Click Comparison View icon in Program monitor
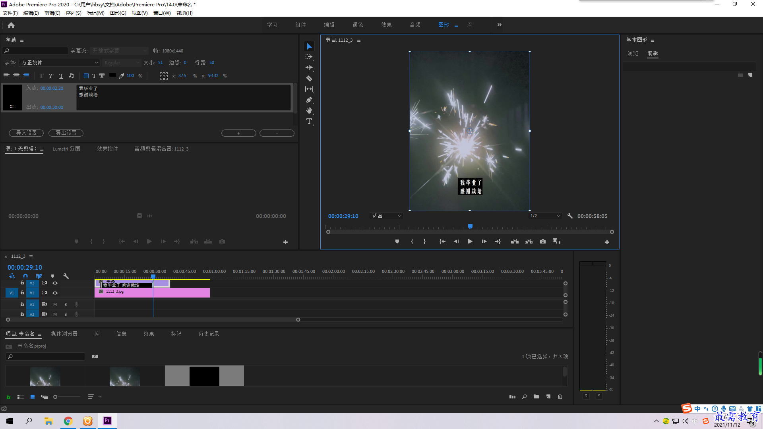763x429 pixels. [556, 242]
